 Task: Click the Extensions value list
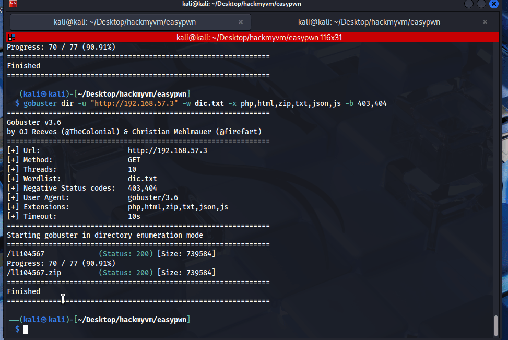click(178, 207)
